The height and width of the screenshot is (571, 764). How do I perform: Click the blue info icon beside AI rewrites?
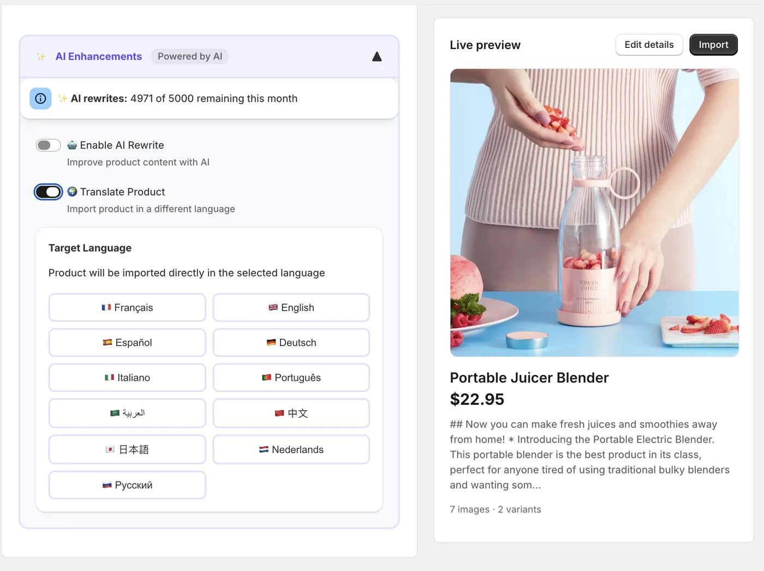pyautogui.click(x=40, y=99)
